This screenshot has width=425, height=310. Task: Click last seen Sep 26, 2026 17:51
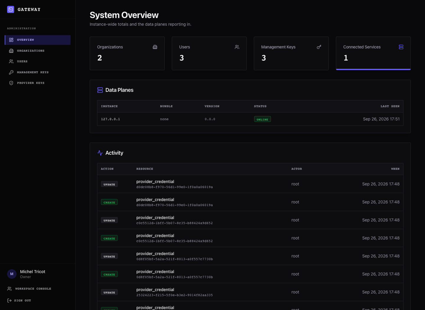tap(381, 119)
